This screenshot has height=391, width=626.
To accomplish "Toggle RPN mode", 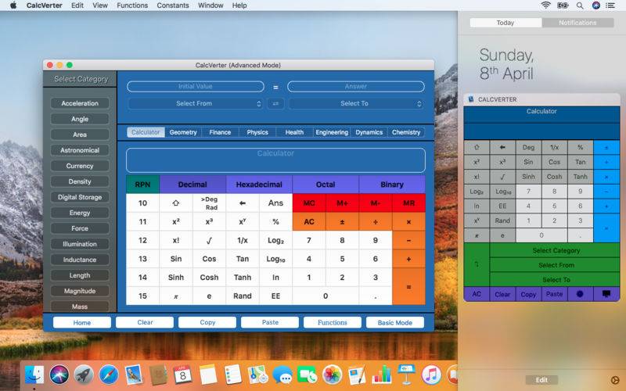I will click(142, 185).
